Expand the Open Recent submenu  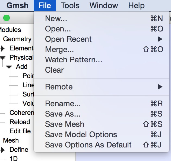click(102, 39)
